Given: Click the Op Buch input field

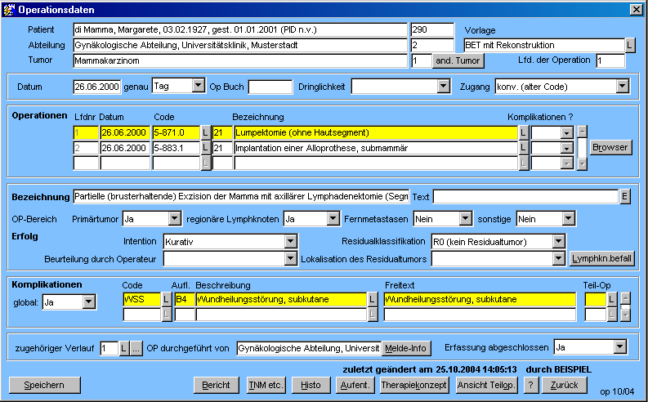Looking at the screenshot, I should click(270, 86).
